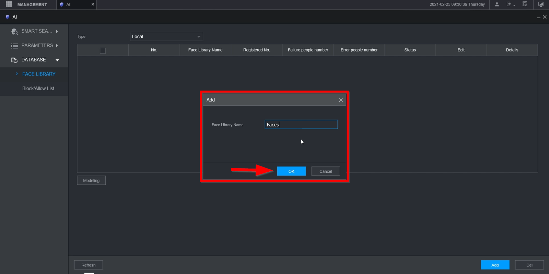
Task: Click the user account icon
Action: [x=497, y=4]
